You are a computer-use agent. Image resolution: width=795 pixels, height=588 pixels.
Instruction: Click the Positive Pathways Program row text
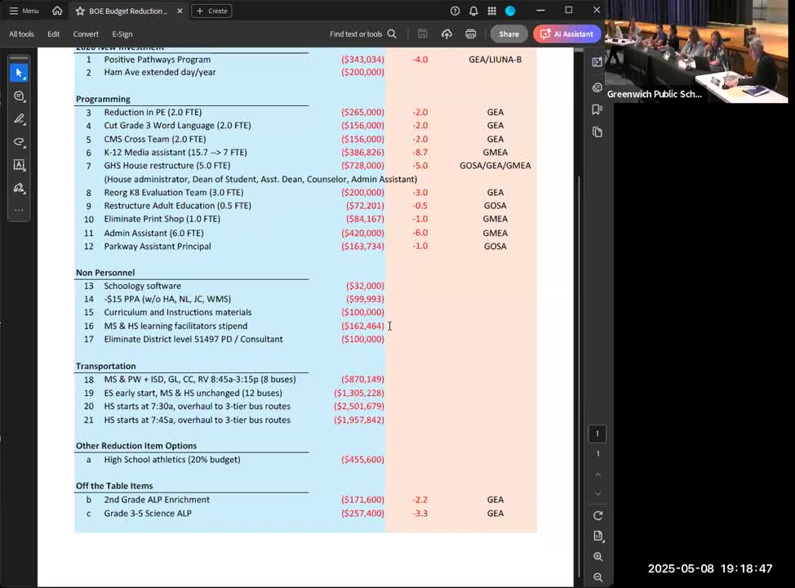158,60
